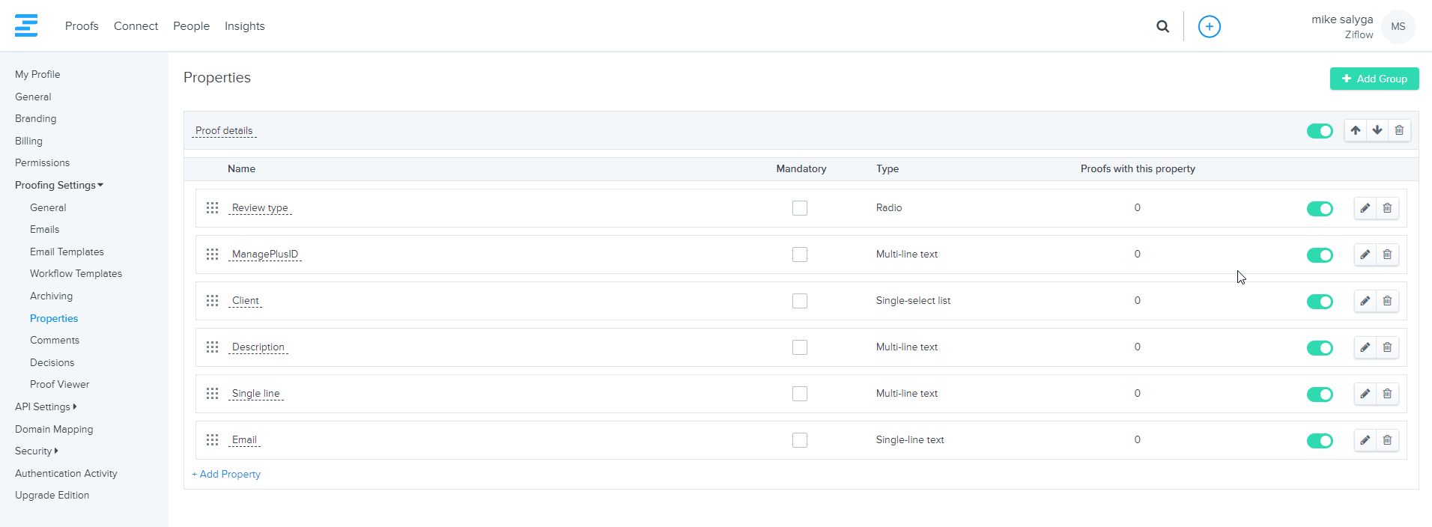Disable the Email property toggle
Screen dimensions: 1432x527
1319,440
